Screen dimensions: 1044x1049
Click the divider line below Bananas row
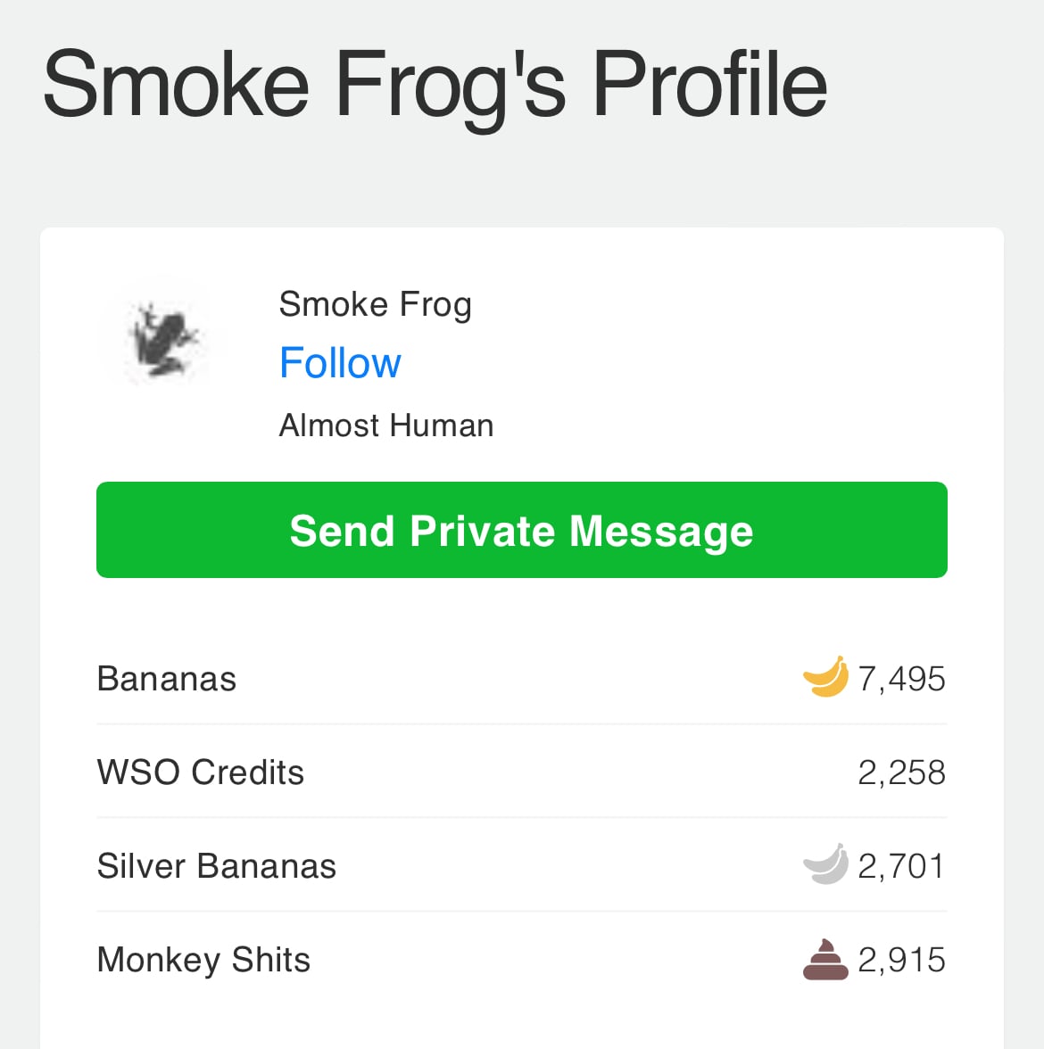click(522, 724)
